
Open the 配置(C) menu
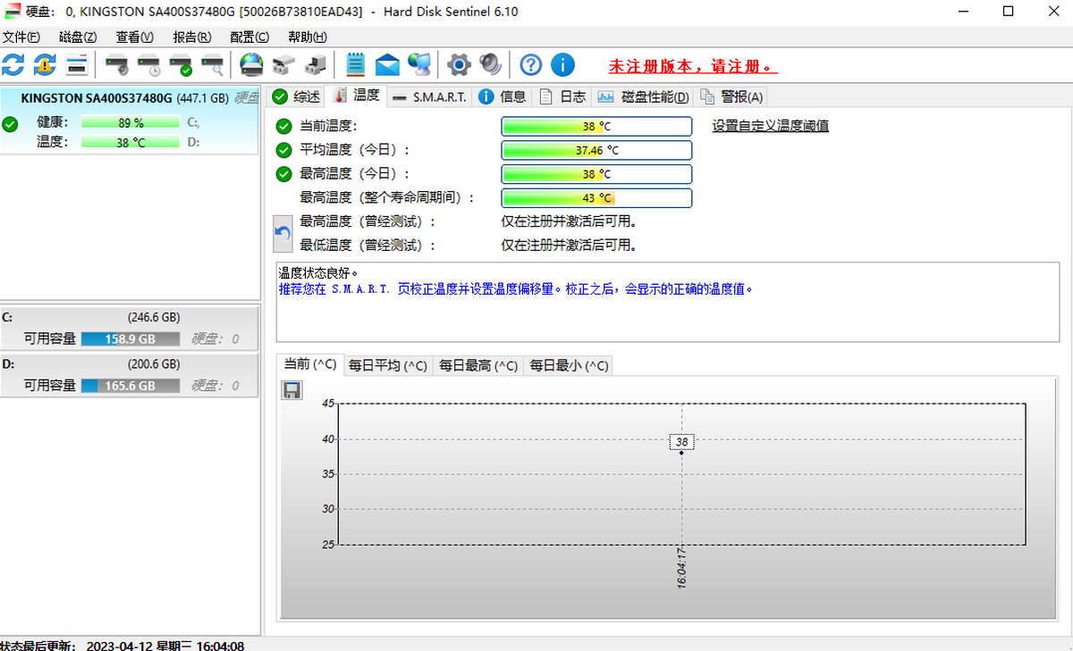(x=249, y=37)
